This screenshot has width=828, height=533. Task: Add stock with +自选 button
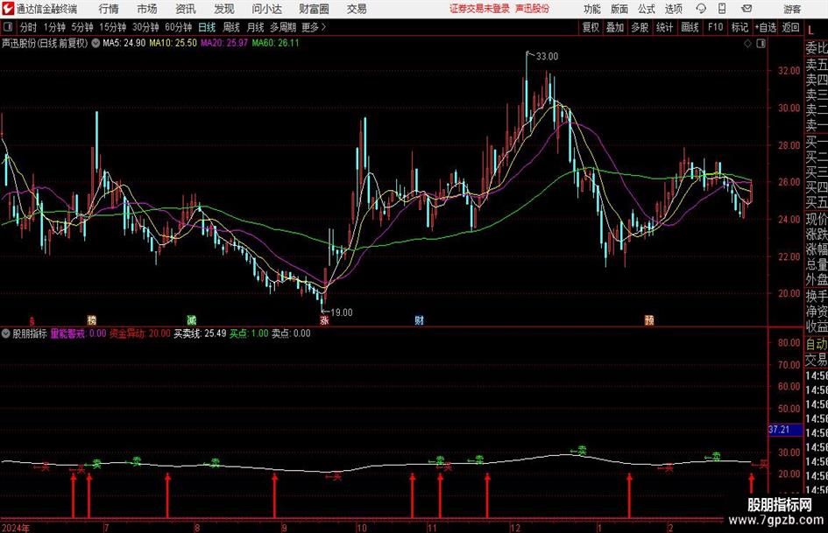coord(766,27)
